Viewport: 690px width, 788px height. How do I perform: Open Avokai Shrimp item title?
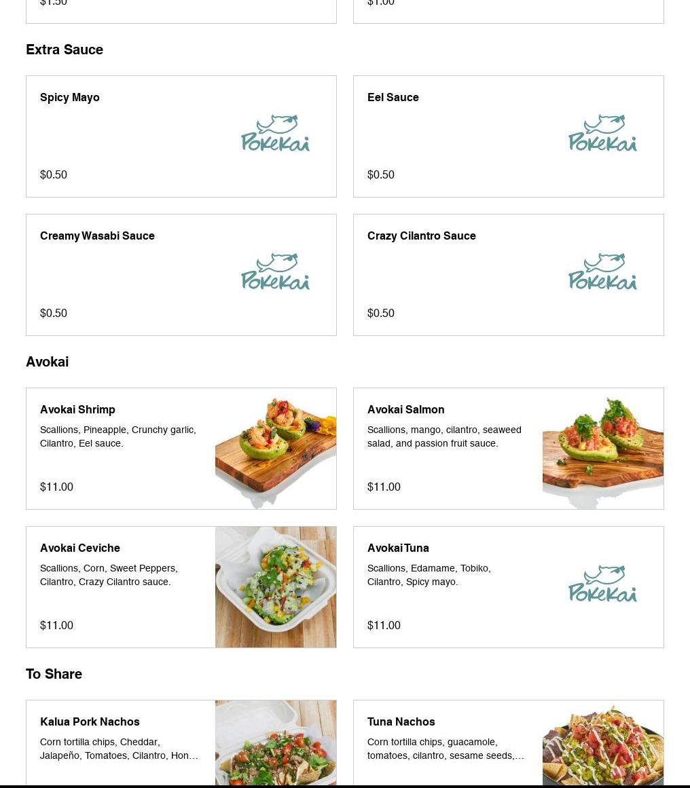[x=77, y=409]
